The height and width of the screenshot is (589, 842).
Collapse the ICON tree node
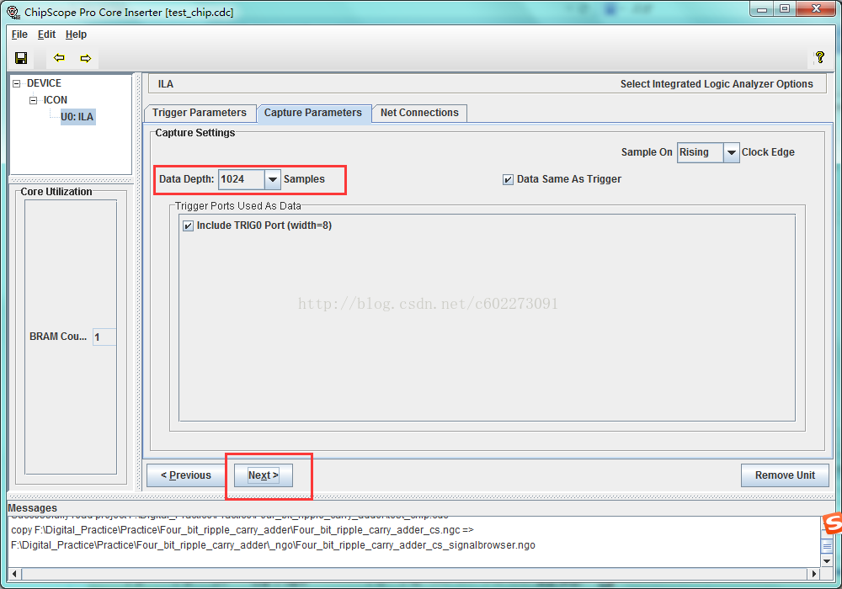[x=34, y=100]
